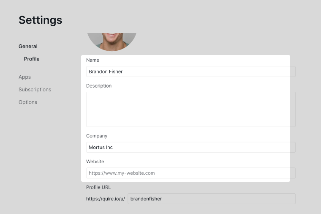The image size is (321, 214).
Task: Click the Name field label
Action: [92, 60]
